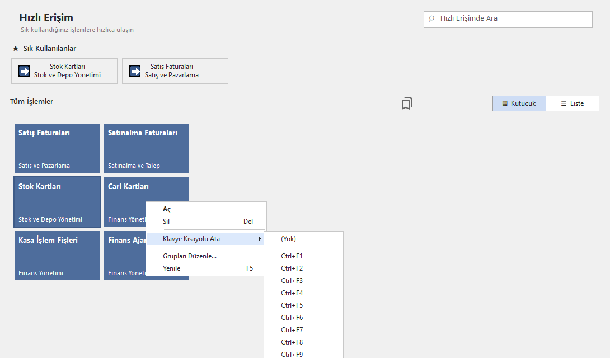Click the arrow icon on Stok Kartları favorite
Screen dimensions: 610x358
click(x=24, y=71)
